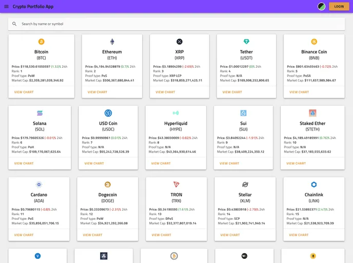Open the XRP View Chart button
The width and height of the screenshot is (353, 263).
[165, 92]
